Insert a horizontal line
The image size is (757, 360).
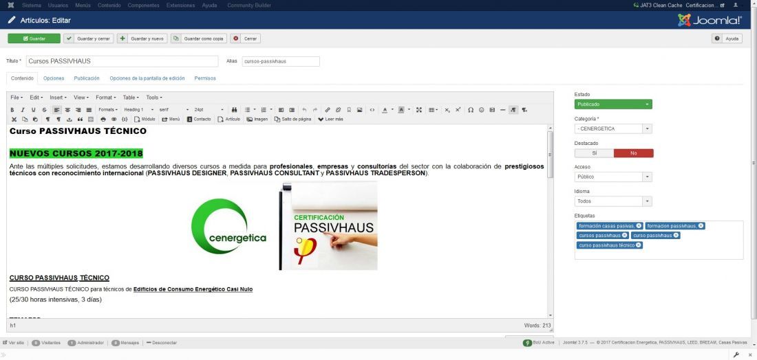tap(502, 110)
